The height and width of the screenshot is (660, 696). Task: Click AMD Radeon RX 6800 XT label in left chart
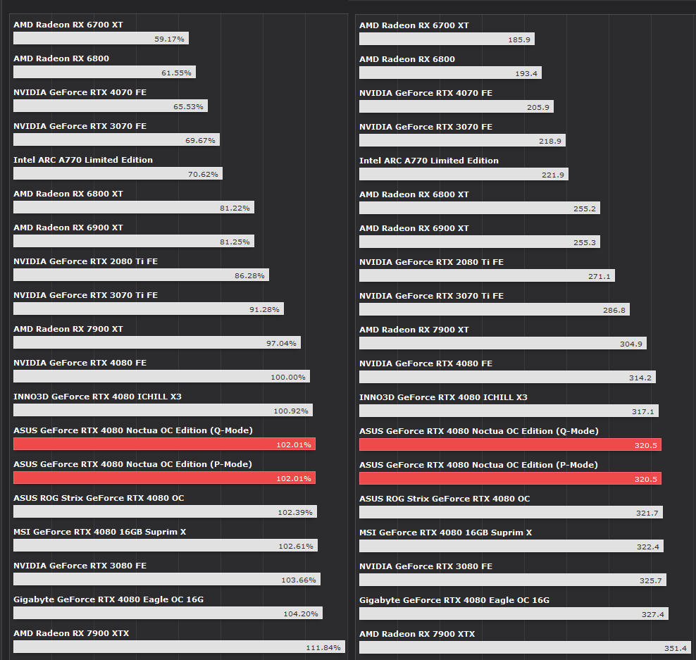click(68, 194)
